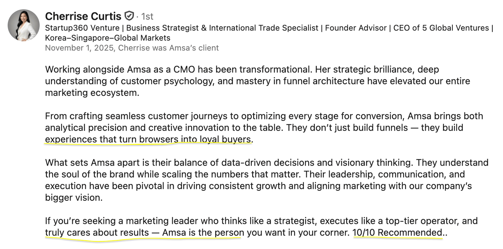Click the underlined "10/10 Recommended" text
503x249 pixels.
[x=397, y=233]
